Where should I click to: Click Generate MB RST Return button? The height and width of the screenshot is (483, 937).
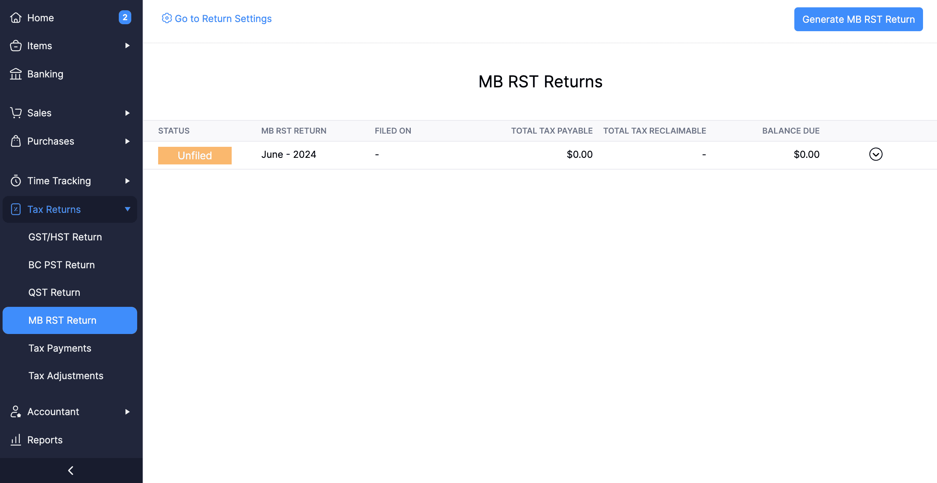click(x=858, y=18)
